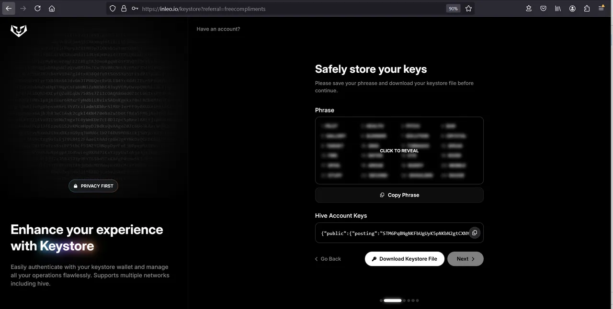Click the 'Safely store your keys' heading
Image resolution: width=613 pixels, height=309 pixels.
click(371, 69)
